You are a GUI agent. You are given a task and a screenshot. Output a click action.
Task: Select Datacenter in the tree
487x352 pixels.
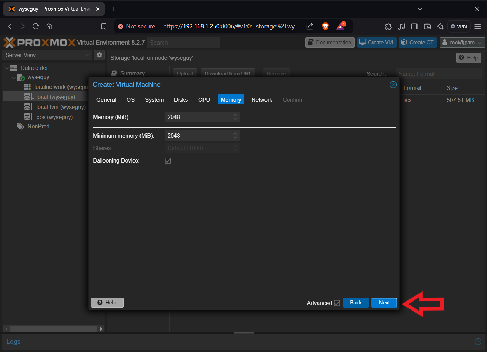coord(34,68)
